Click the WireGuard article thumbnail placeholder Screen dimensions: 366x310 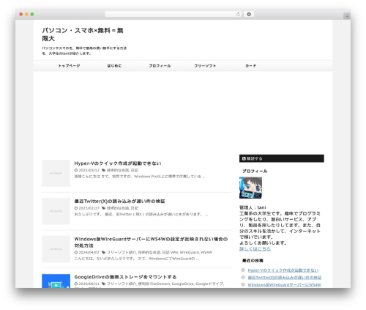point(56,249)
